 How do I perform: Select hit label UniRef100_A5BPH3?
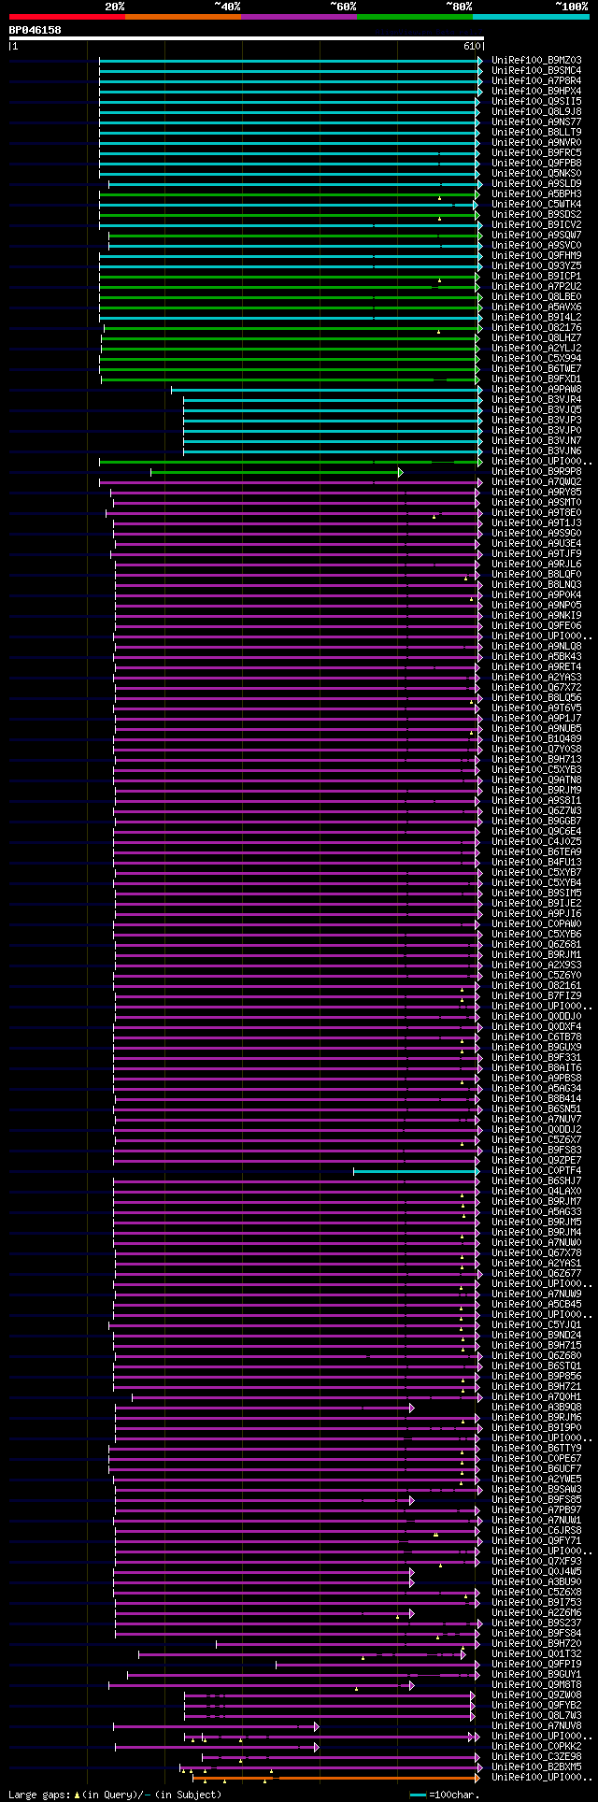click(x=538, y=193)
